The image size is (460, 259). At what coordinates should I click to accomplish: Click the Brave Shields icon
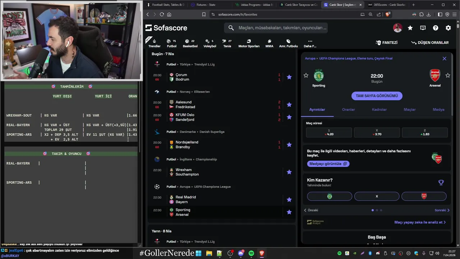click(x=387, y=14)
